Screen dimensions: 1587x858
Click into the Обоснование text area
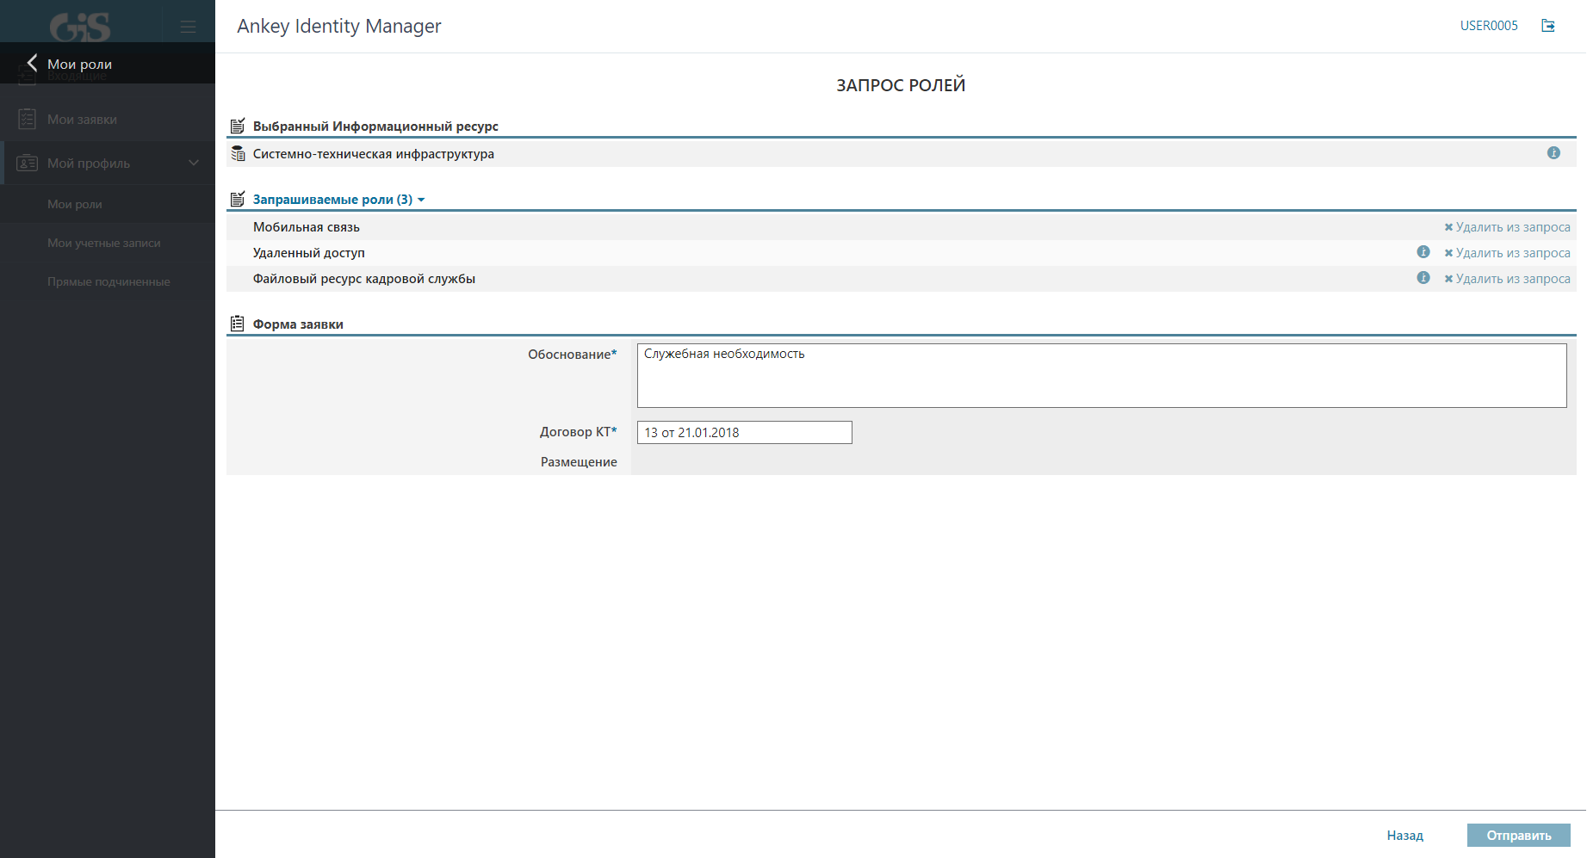(1101, 376)
